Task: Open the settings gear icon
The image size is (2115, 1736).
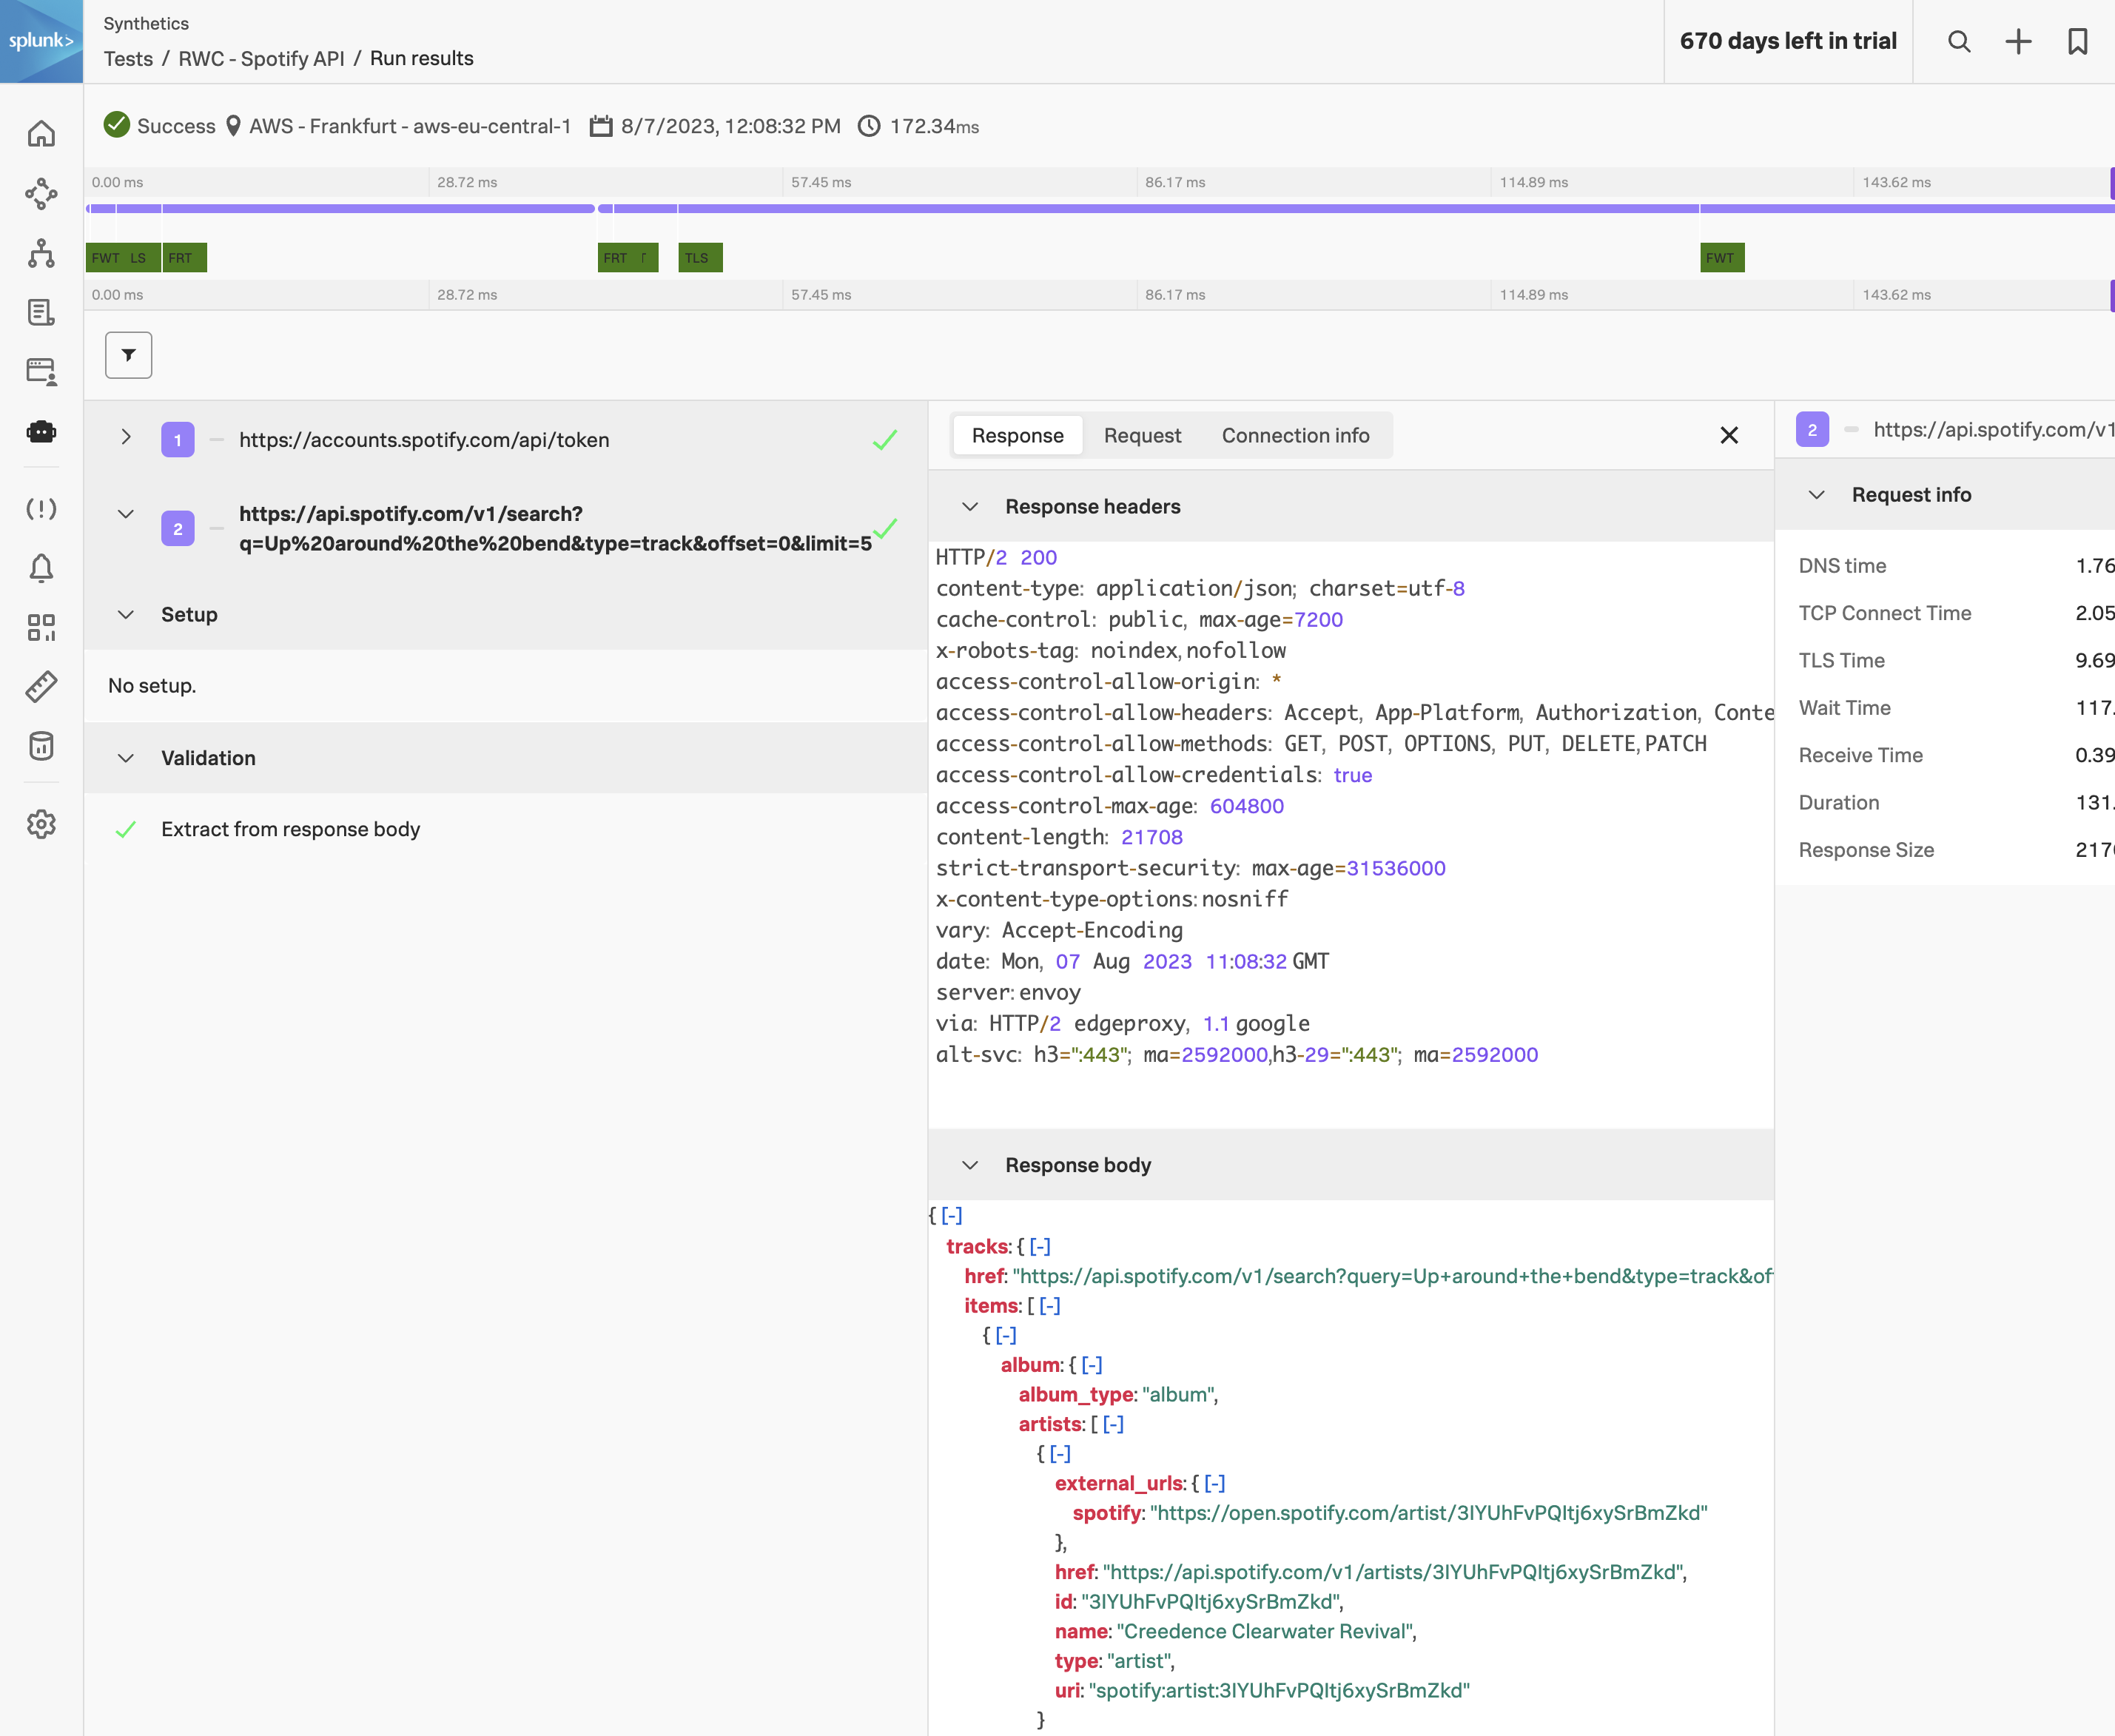Action: [x=41, y=824]
